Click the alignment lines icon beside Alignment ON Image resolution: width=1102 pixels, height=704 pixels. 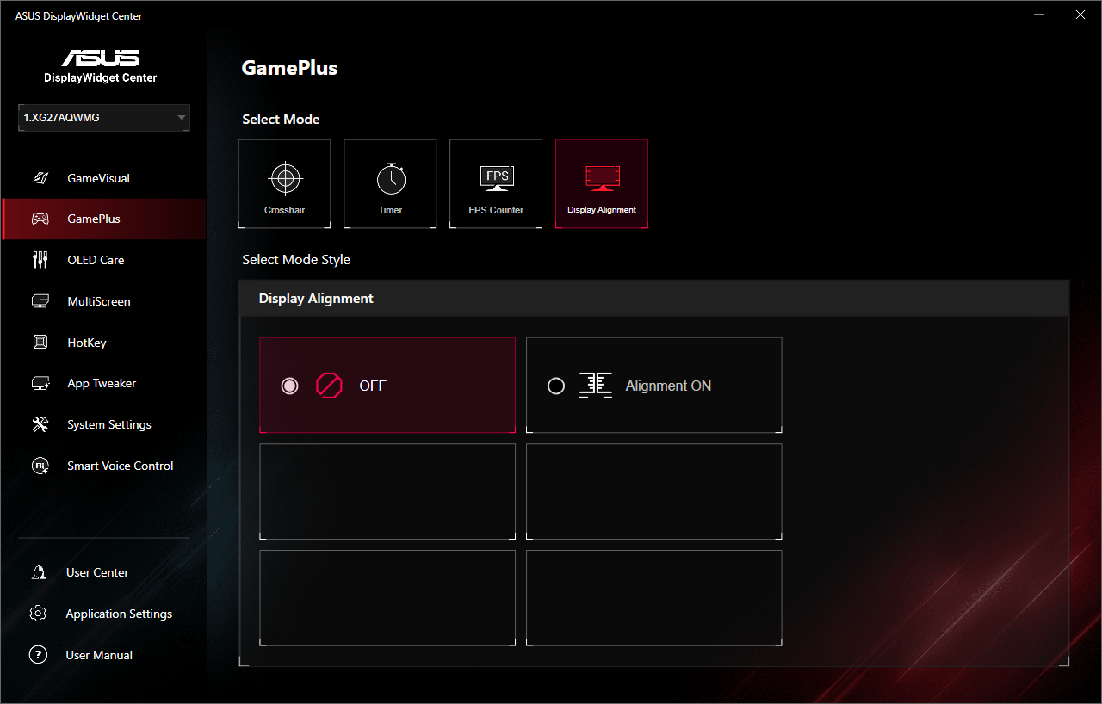(x=596, y=386)
